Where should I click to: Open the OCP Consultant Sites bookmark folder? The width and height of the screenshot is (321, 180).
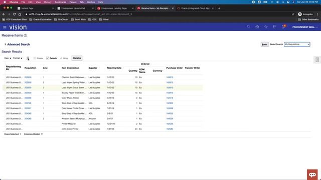pyautogui.click(x=15, y=19)
